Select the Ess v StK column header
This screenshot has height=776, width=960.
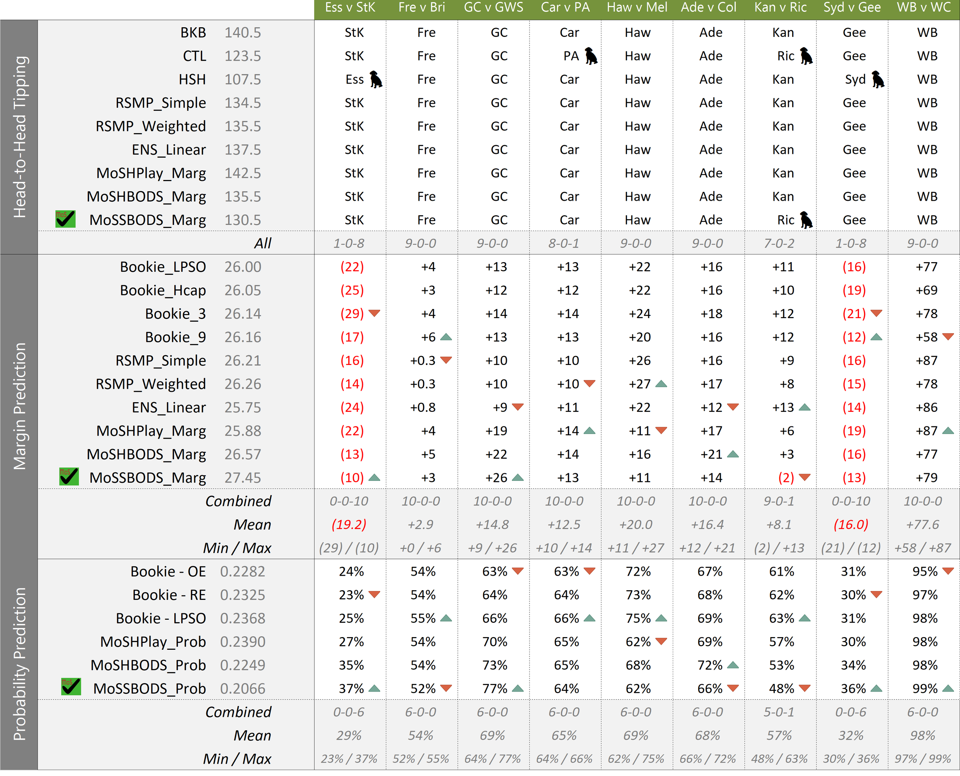tap(350, 8)
